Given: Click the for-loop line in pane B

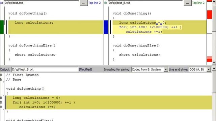Looking at the screenshot, I should [150, 27].
